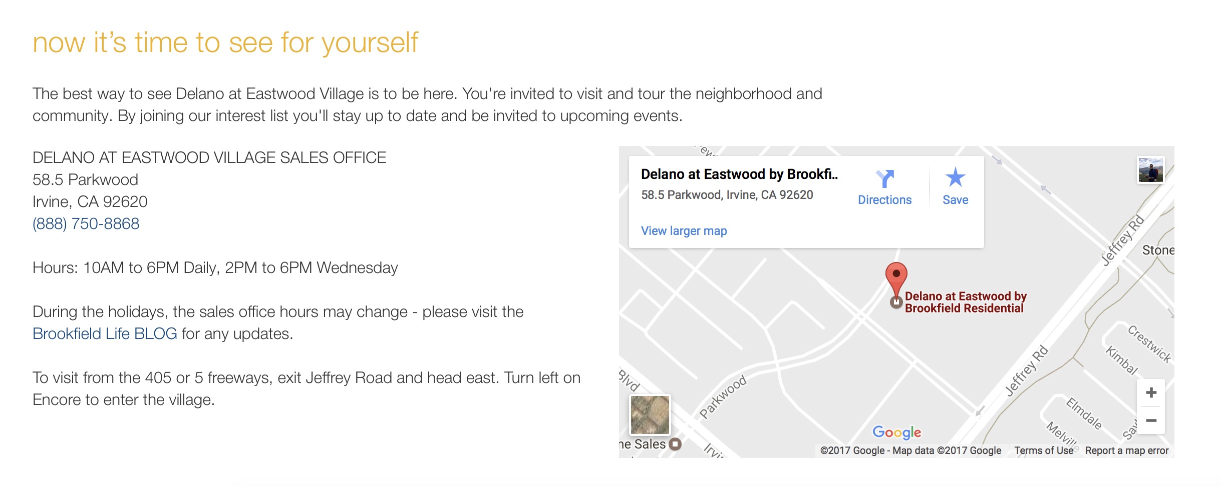Click Report a map error link
The image size is (1221, 487).
[1126, 450]
